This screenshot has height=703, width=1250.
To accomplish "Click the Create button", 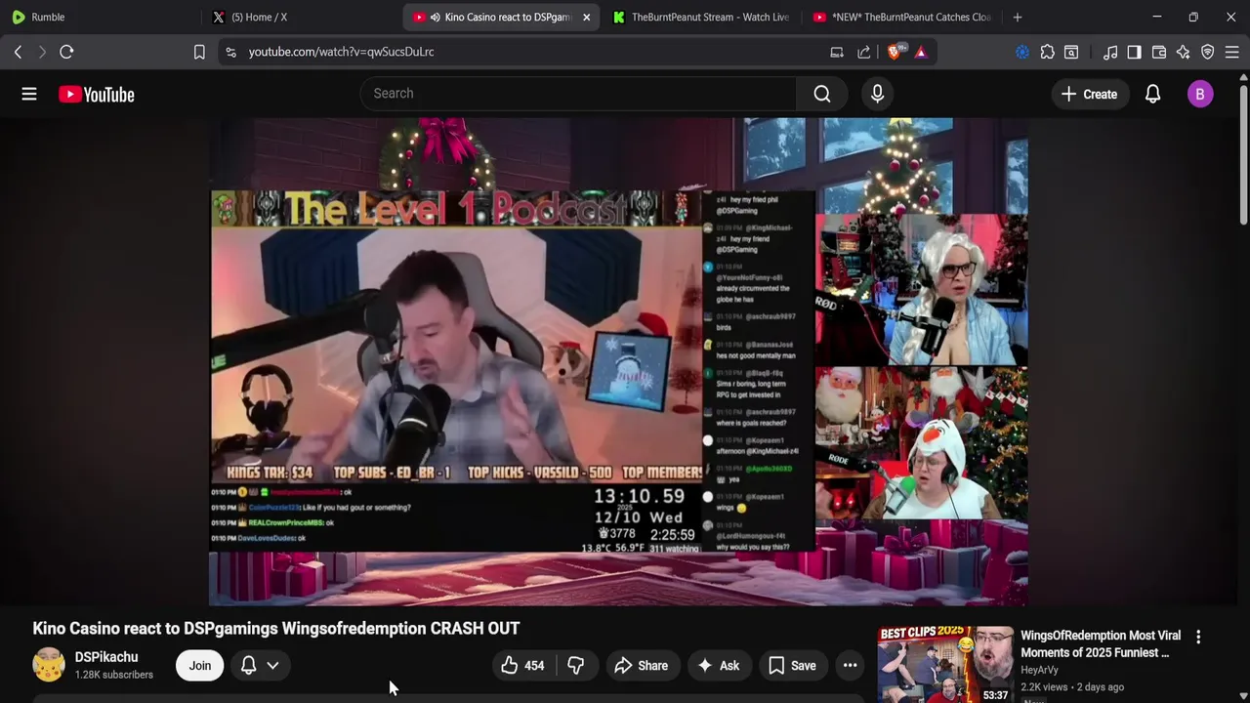I will tap(1089, 94).
